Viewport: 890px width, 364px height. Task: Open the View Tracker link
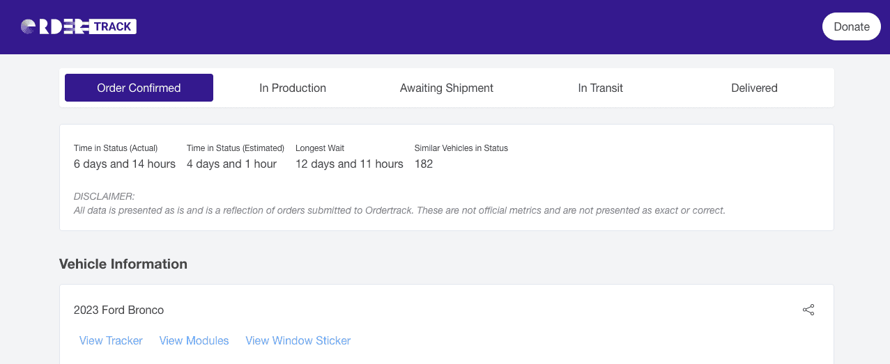[x=111, y=340]
